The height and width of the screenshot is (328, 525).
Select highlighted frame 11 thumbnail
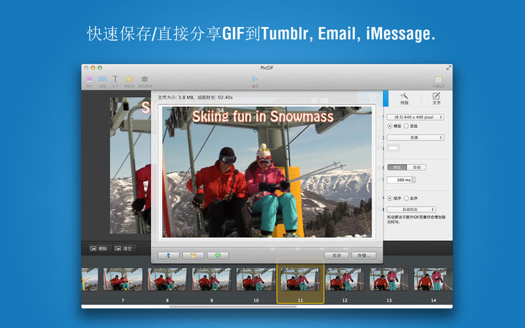pyautogui.click(x=301, y=279)
